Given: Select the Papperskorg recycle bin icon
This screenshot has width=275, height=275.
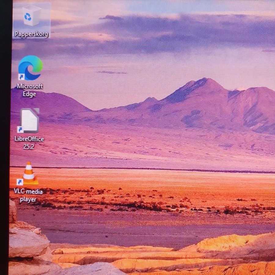Looking at the screenshot, I should [31, 16].
